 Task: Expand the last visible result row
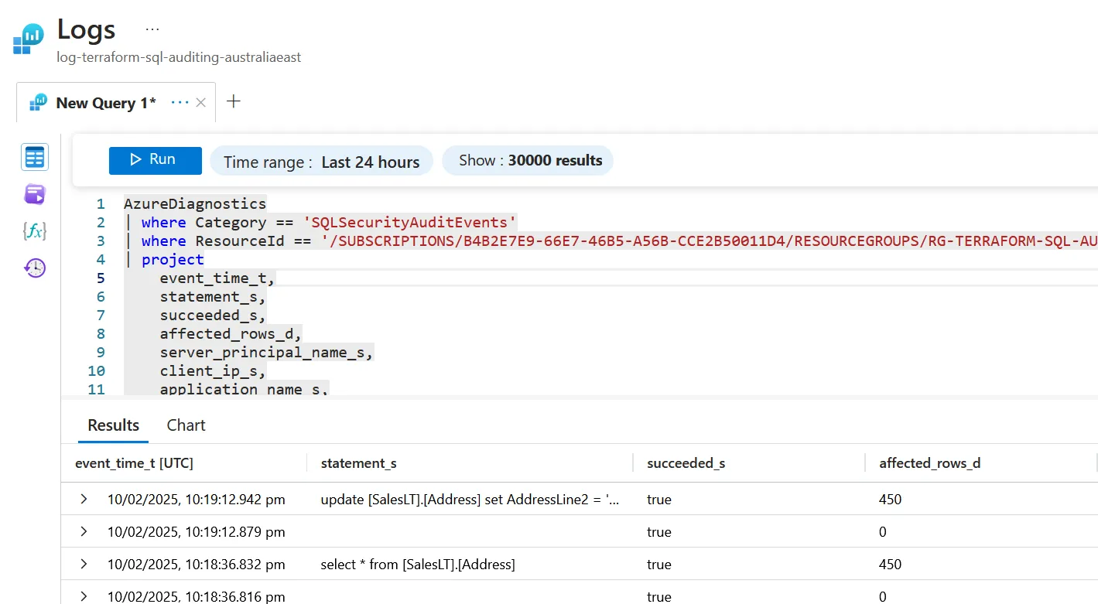tap(84, 595)
